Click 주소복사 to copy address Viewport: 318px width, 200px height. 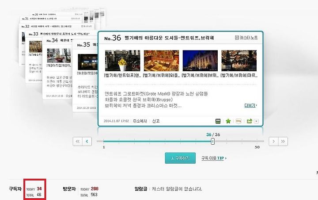click(x=140, y=121)
